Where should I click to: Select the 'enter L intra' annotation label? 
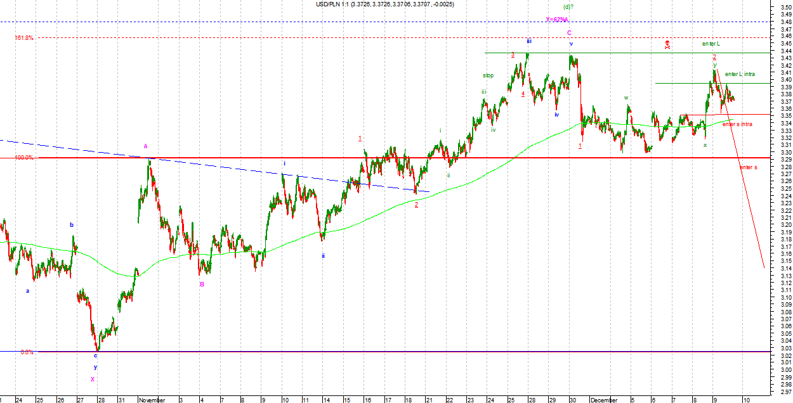tap(740, 74)
